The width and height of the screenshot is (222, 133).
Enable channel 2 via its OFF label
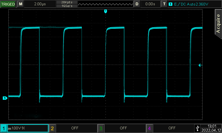pyautogui.click(x=75, y=128)
